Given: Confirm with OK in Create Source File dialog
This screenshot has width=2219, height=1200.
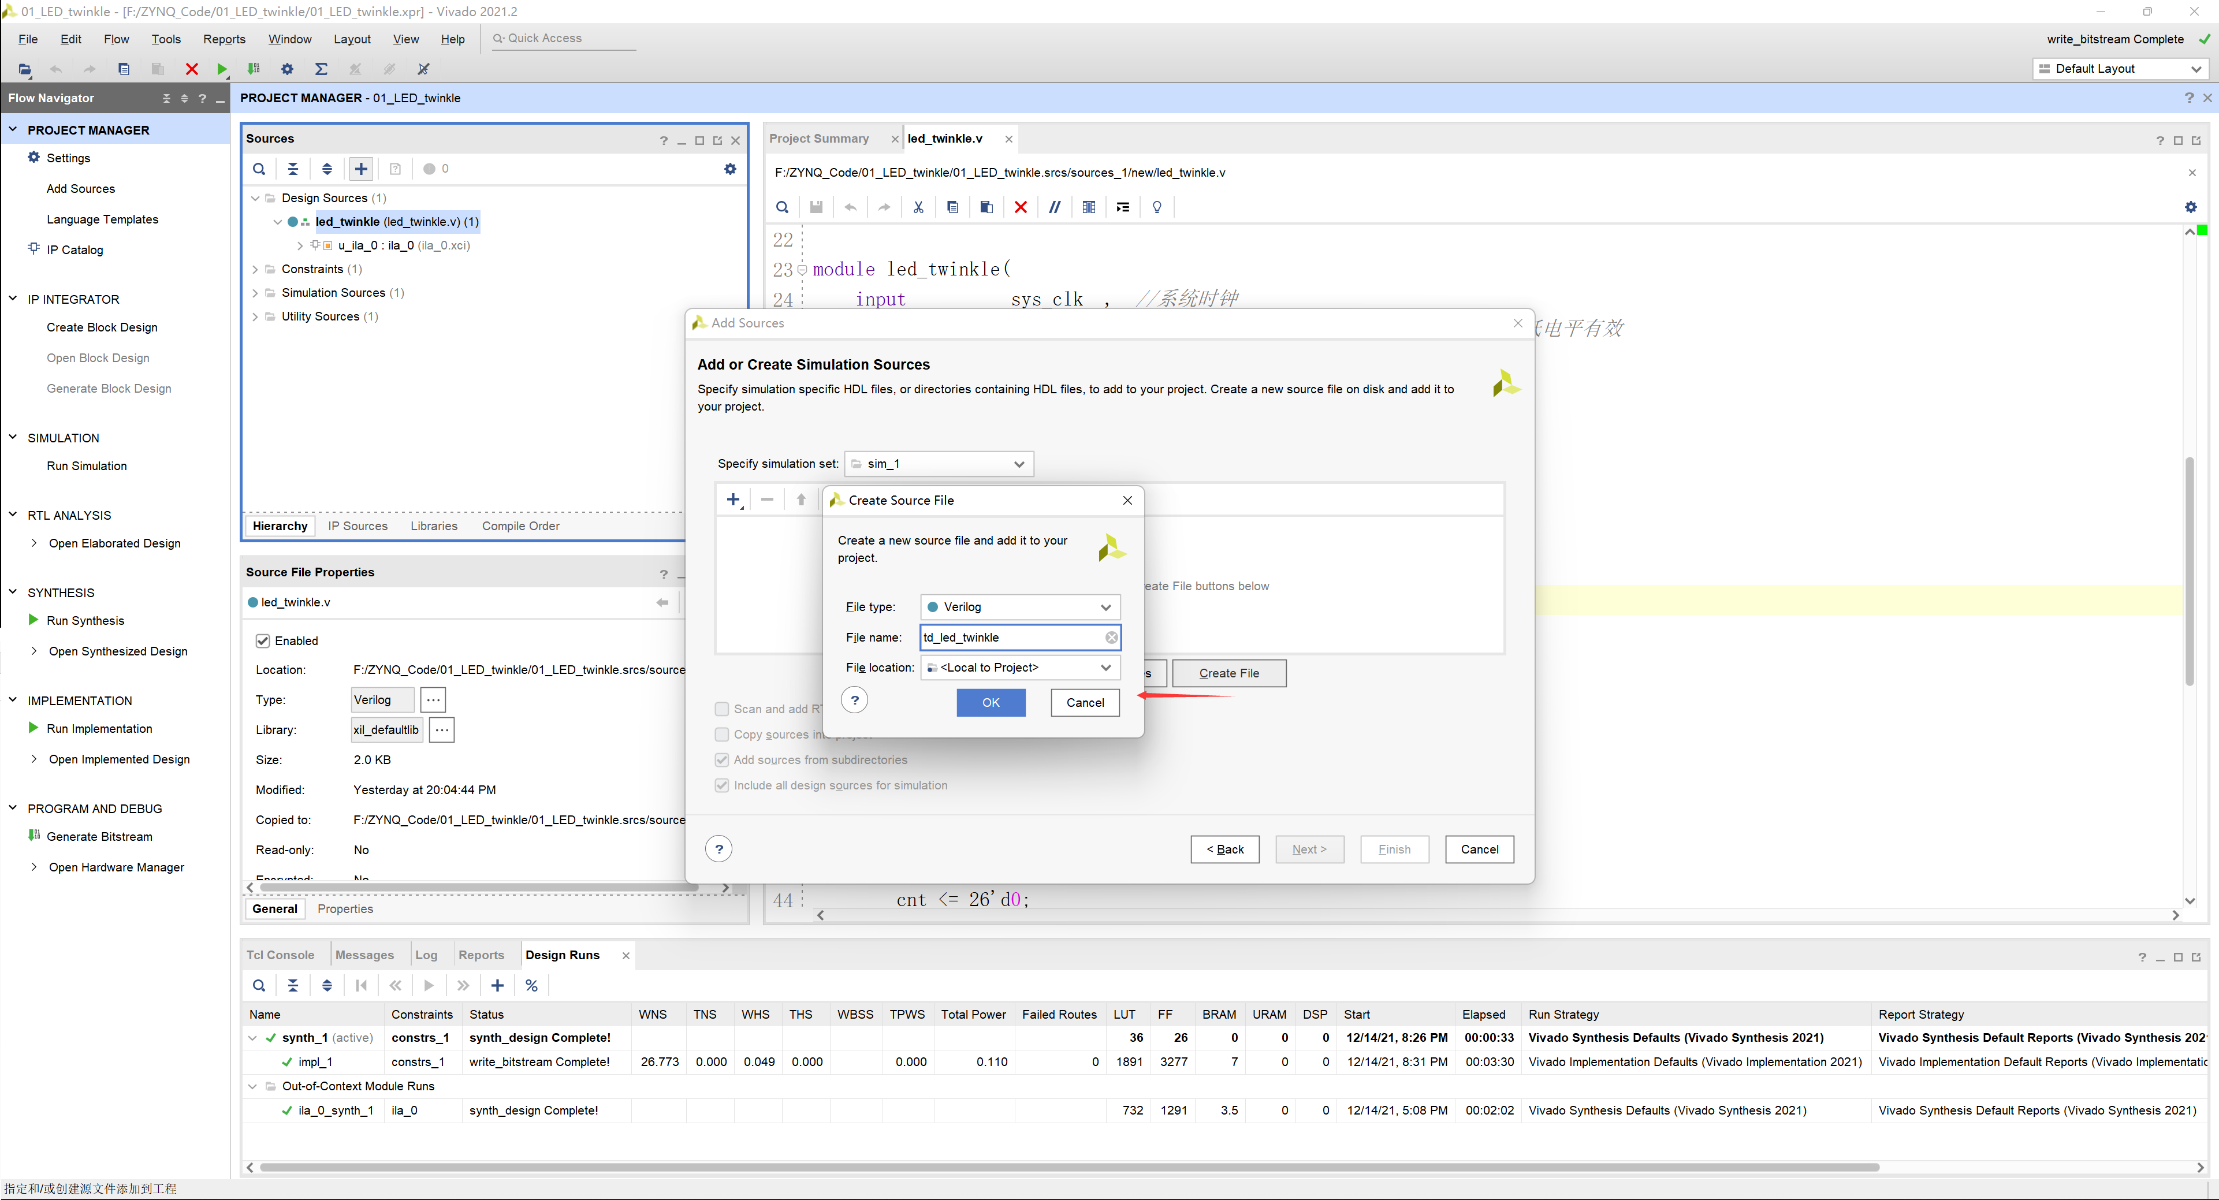Looking at the screenshot, I should click(991, 703).
